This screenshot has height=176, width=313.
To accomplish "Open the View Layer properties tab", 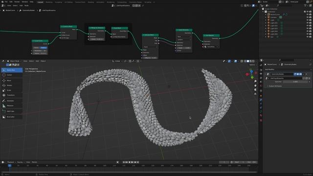I will pos(261,78).
